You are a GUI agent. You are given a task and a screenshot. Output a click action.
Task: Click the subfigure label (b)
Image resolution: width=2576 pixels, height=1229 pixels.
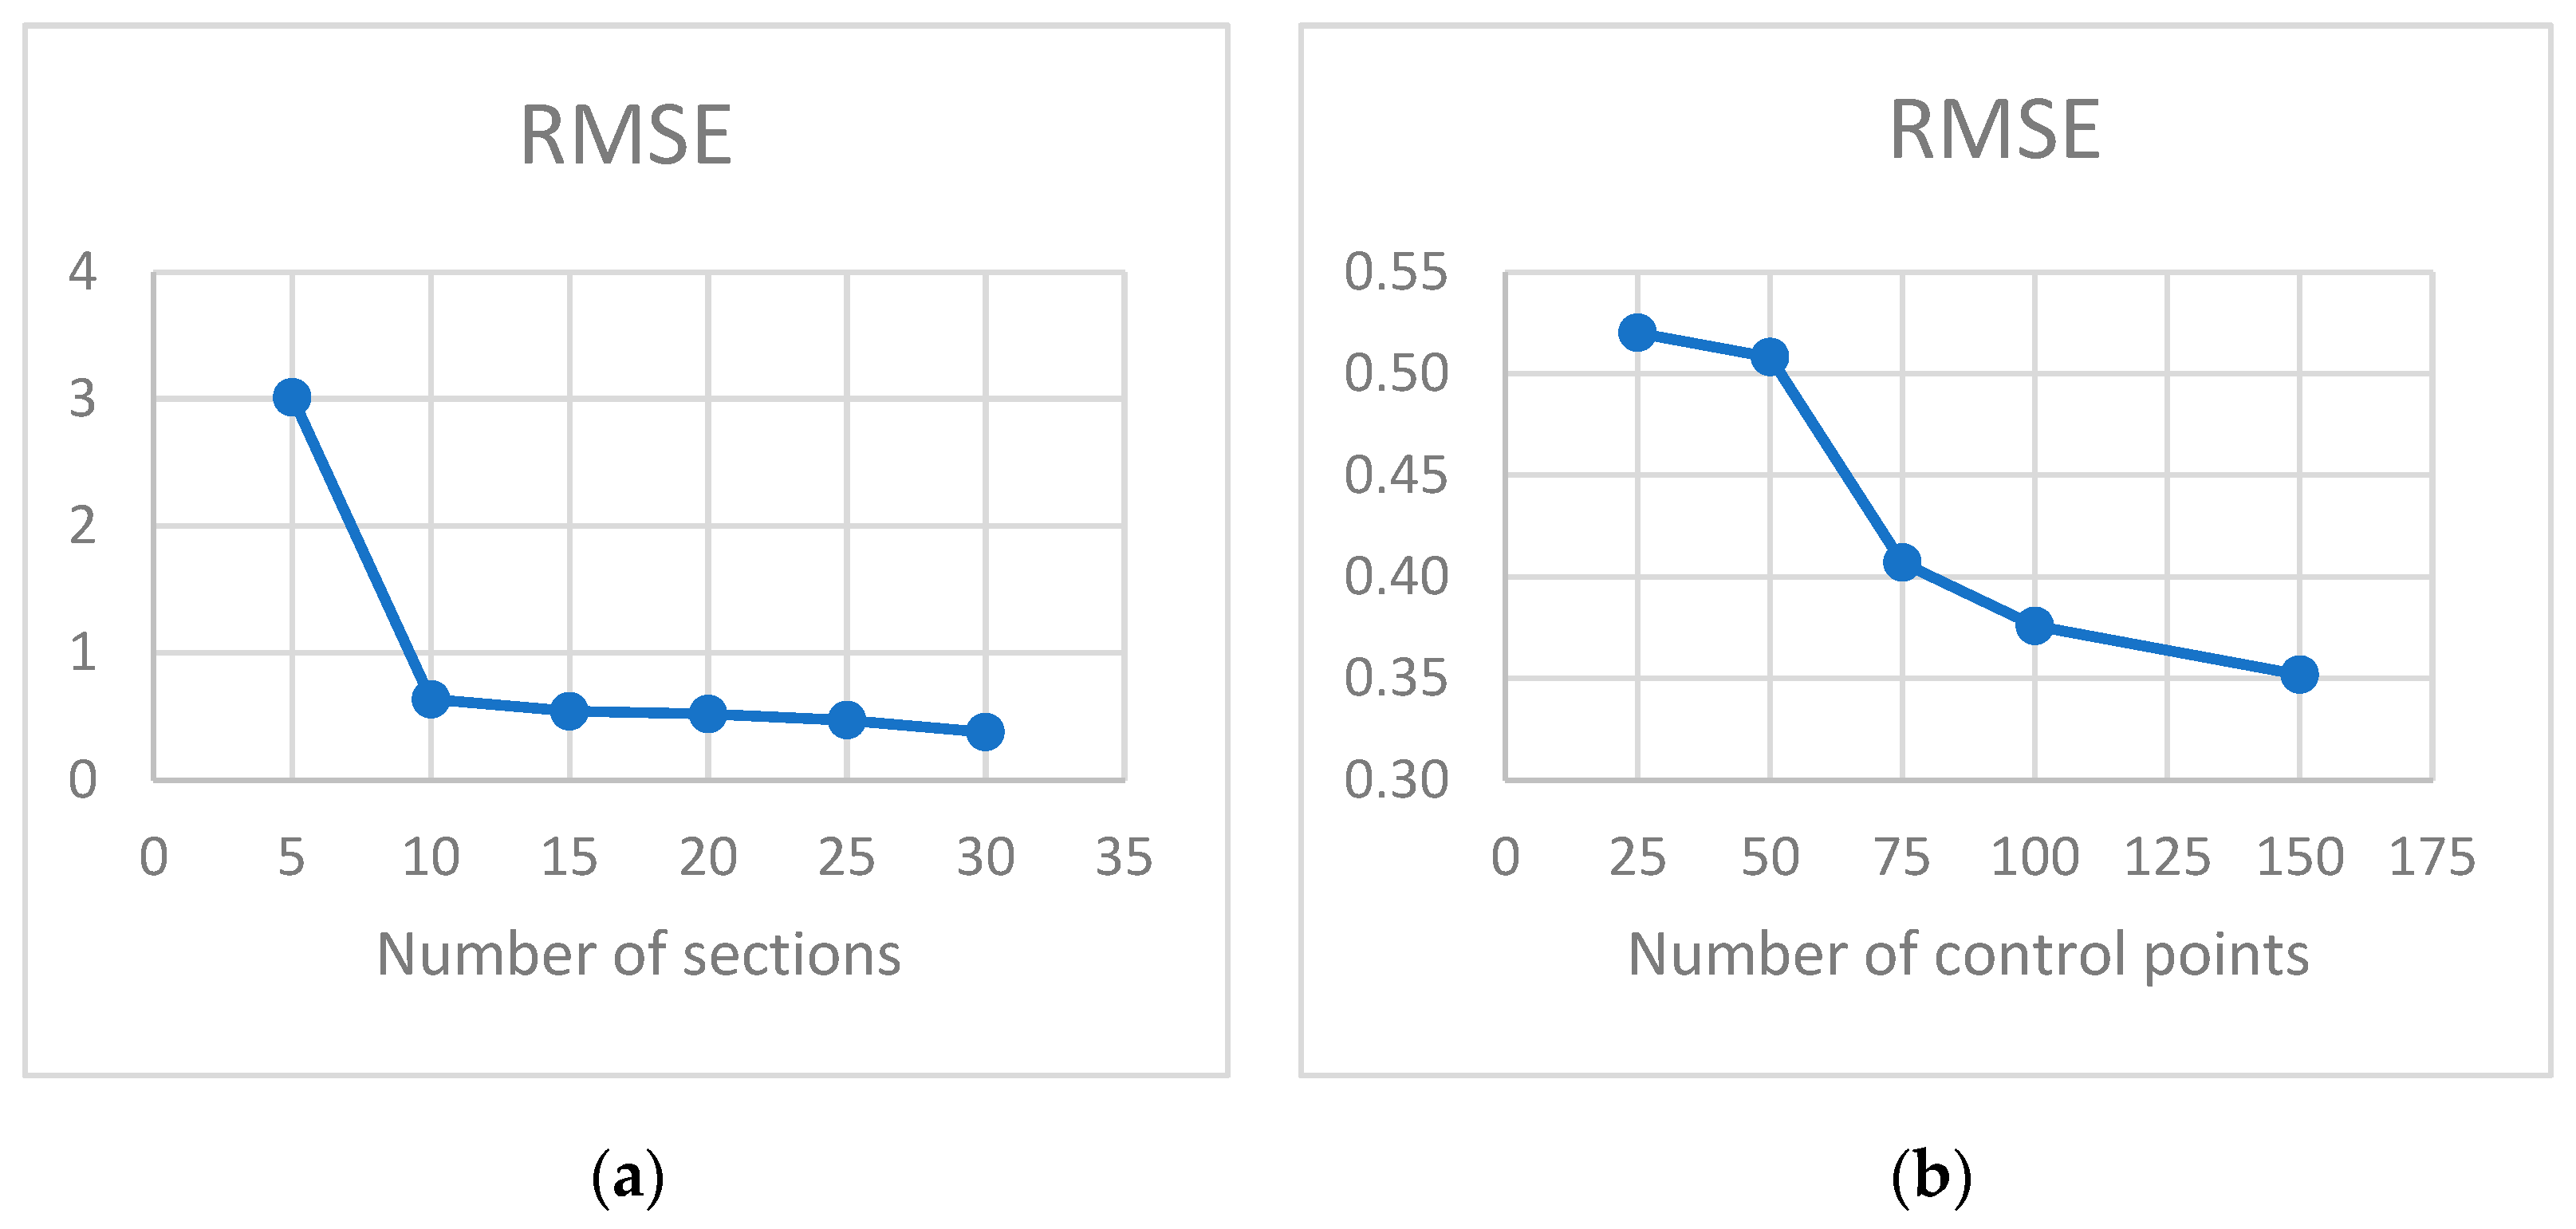[x=1931, y=1177]
